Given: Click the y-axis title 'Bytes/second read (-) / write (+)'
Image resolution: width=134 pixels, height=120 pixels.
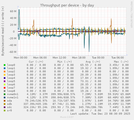Looking at the screenshot, I should 3,31.
